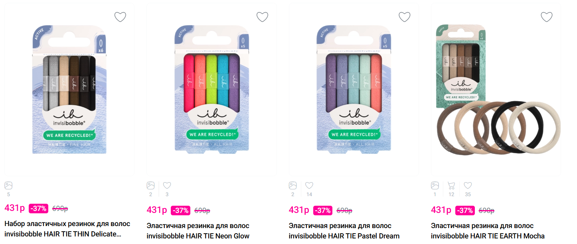Open HAIR TIE THIN Delicate product image

point(69,90)
